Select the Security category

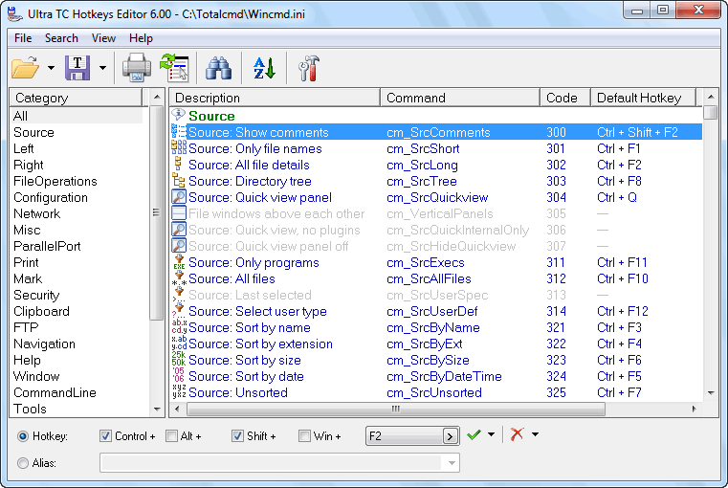[x=36, y=295]
